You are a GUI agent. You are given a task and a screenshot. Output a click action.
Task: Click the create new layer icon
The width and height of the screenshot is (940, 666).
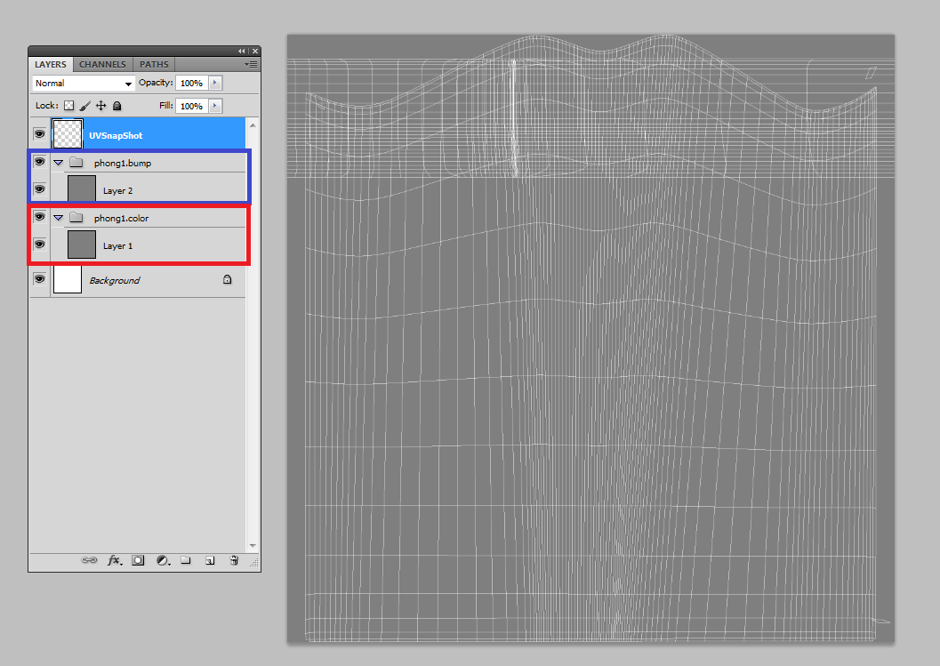coord(210,561)
